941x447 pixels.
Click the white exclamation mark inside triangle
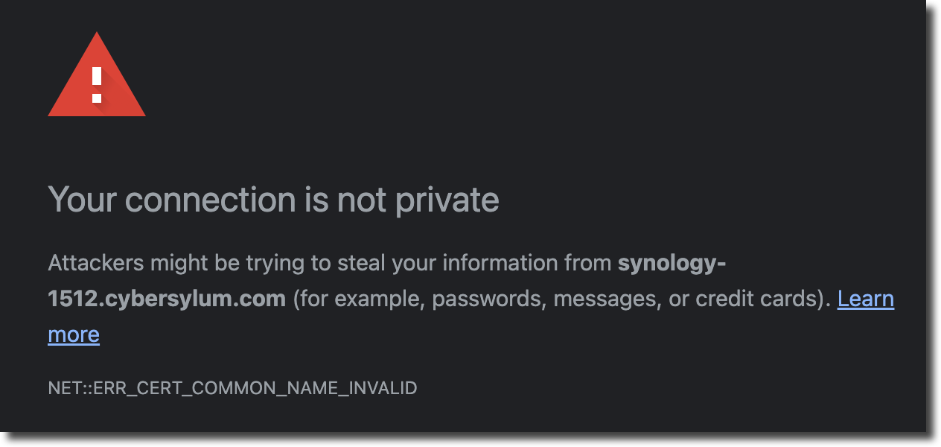coord(97,85)
